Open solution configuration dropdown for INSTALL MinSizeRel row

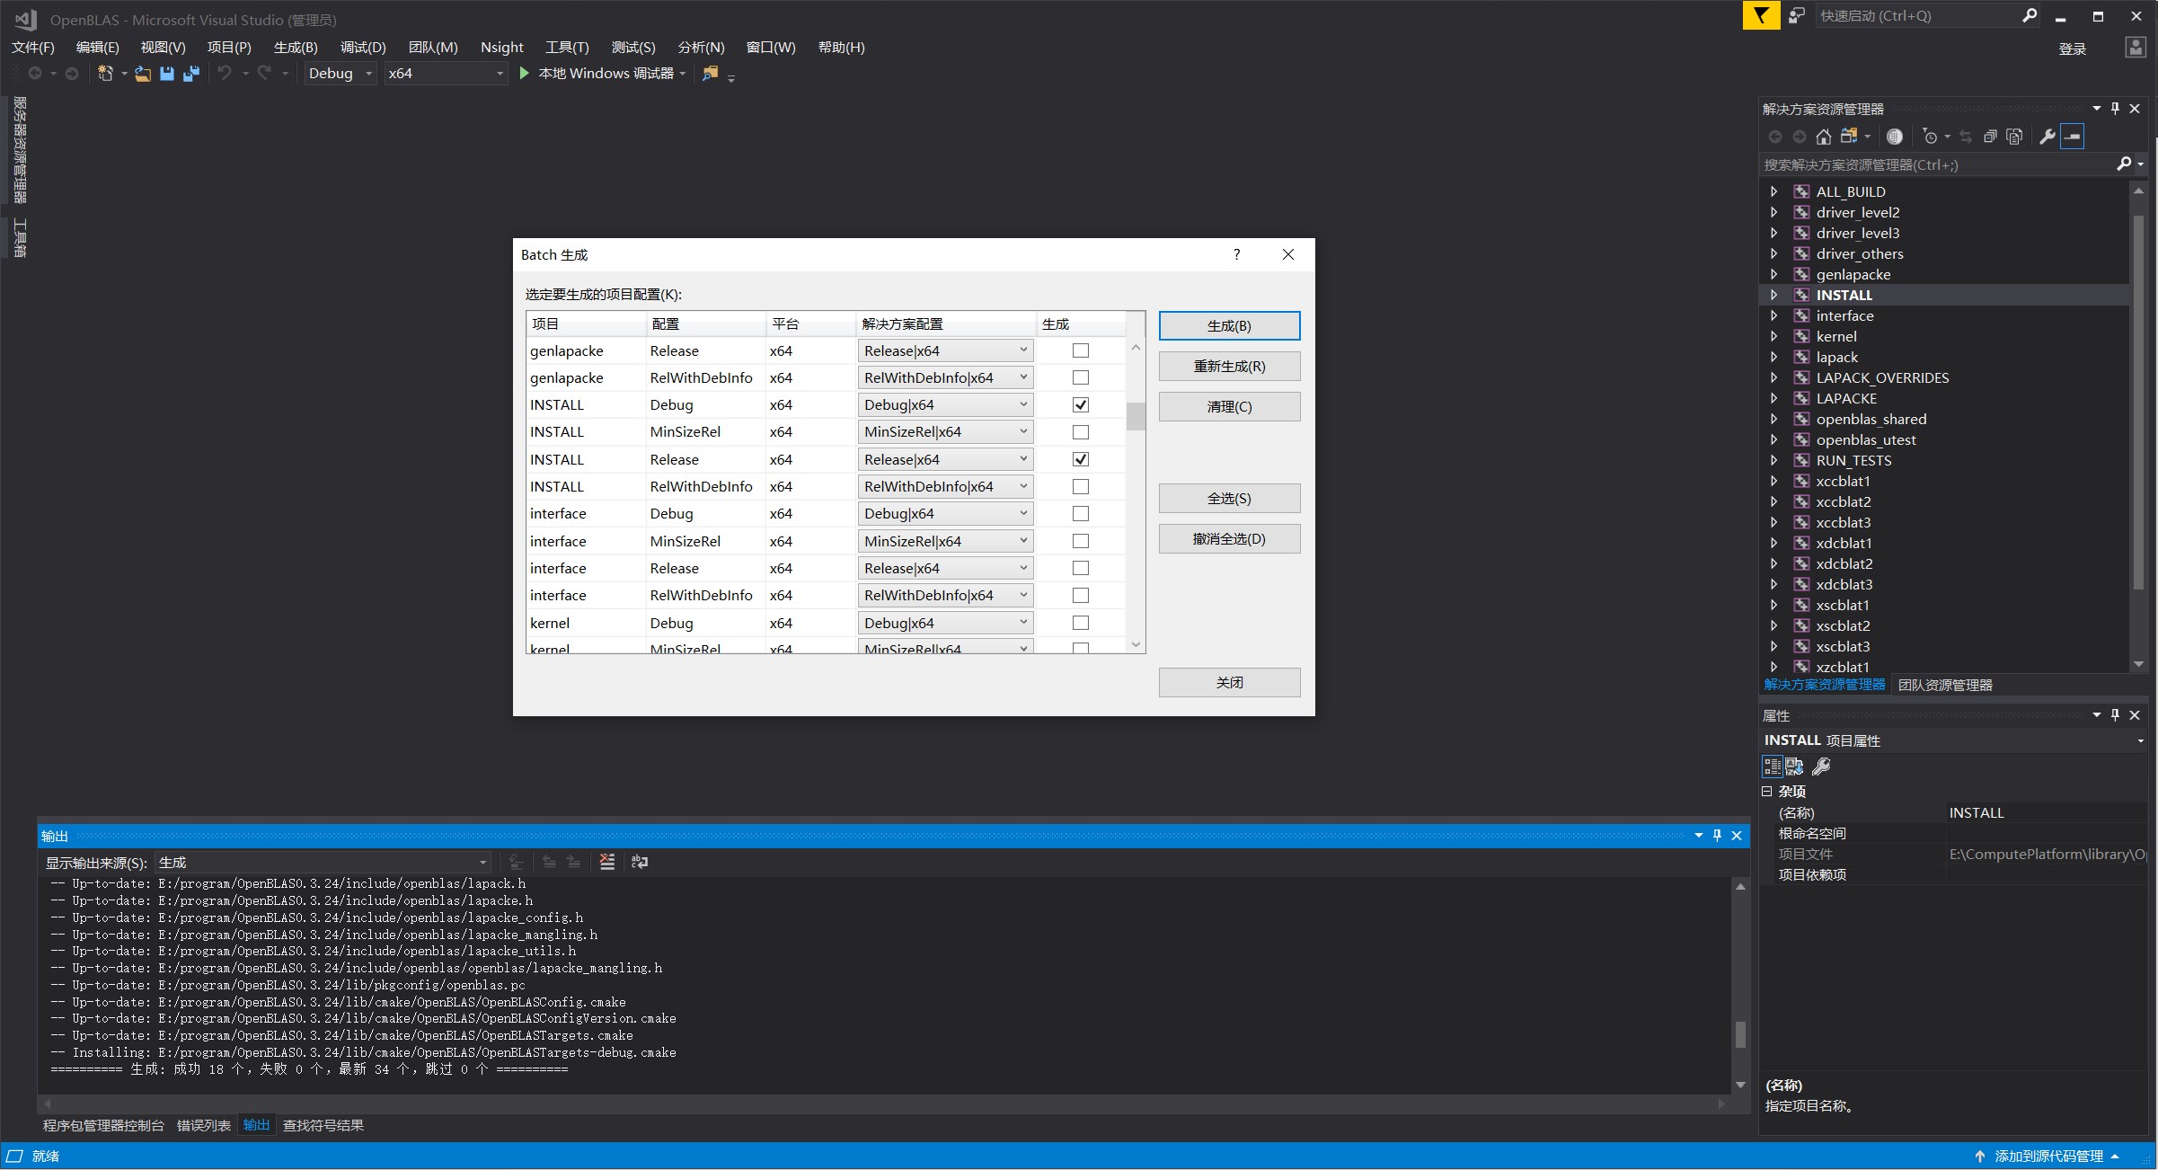pyautogui.click(x=945, y=432)
